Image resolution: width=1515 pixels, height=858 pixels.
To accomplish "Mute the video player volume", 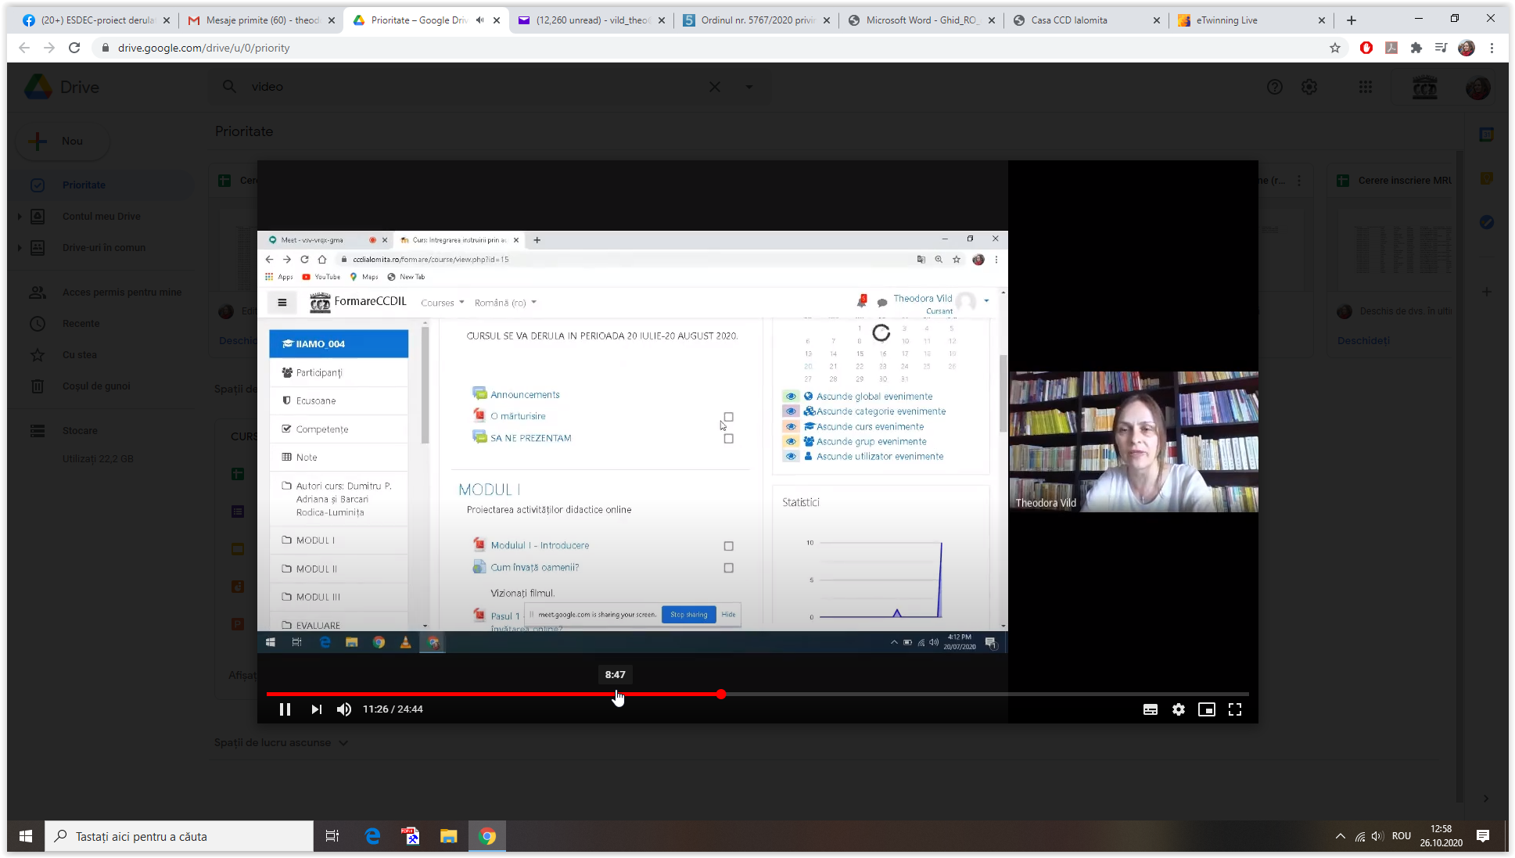I will (344, 709).
